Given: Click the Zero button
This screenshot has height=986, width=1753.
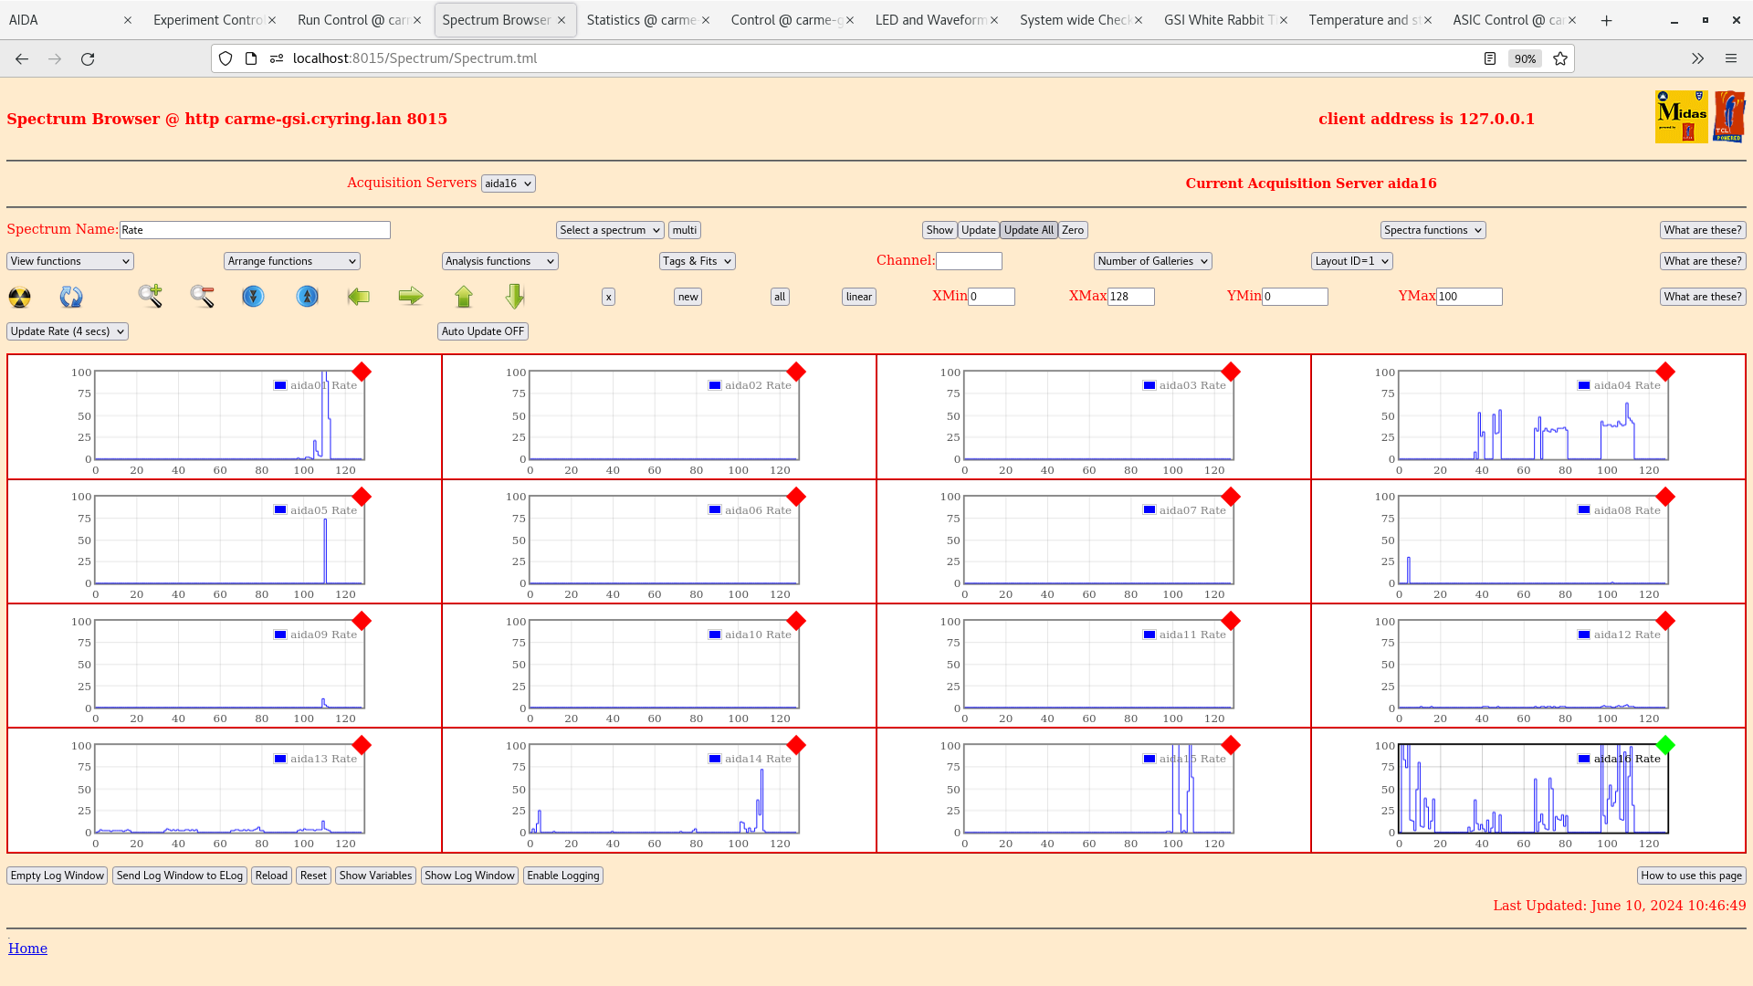Looking at the screenshot, I should (1072, 230).
